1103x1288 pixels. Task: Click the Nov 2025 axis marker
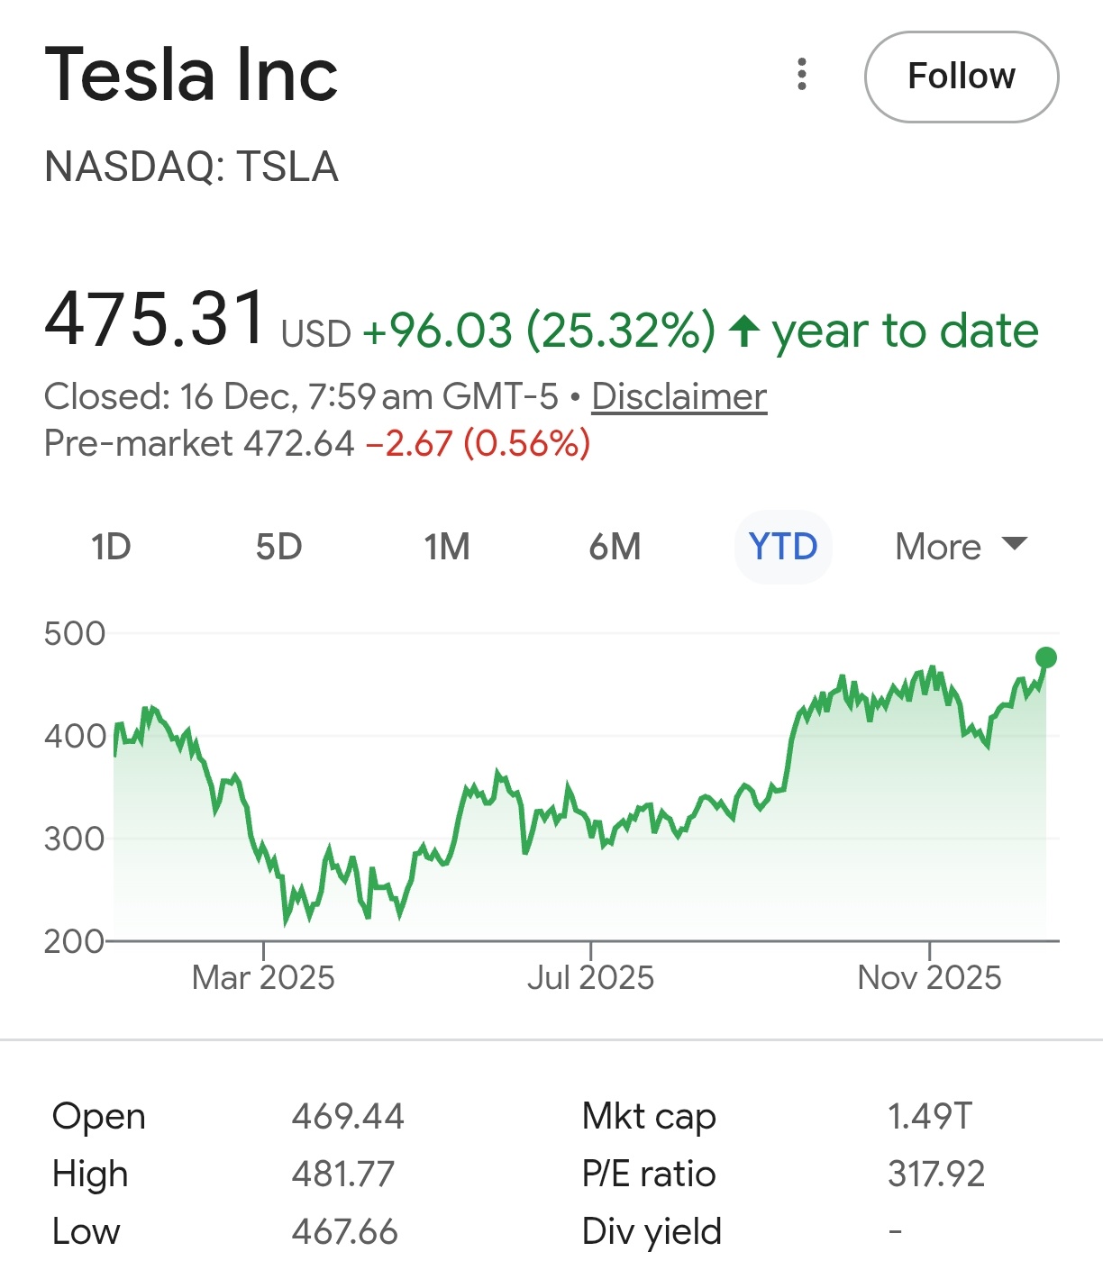point(929,976)
